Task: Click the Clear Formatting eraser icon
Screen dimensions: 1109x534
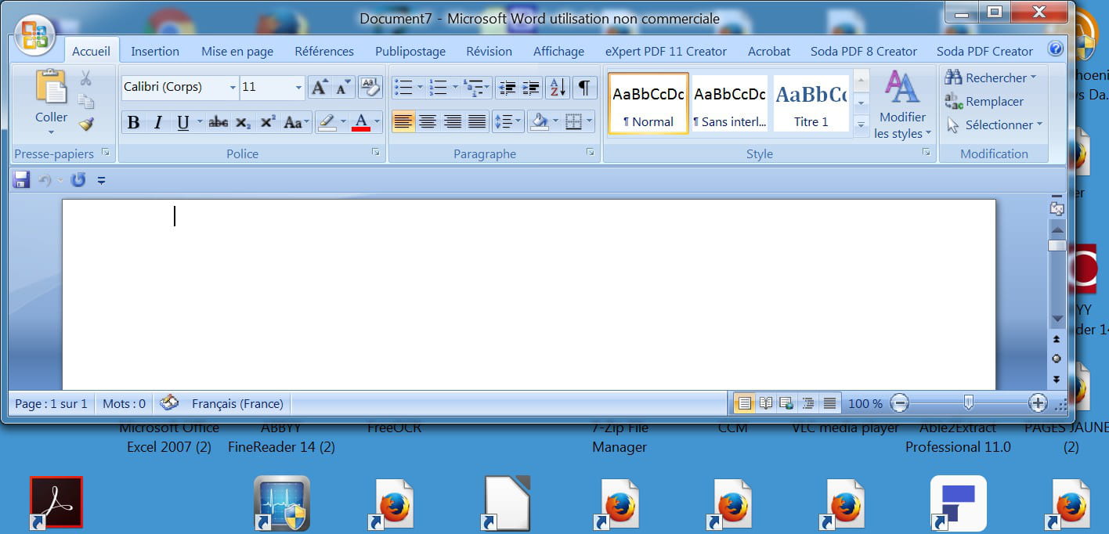Action: (369, 87)
